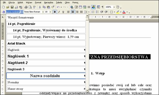159x95 pixels.
Task: Open Help via the question mark icon
Action: coord(118,7)
